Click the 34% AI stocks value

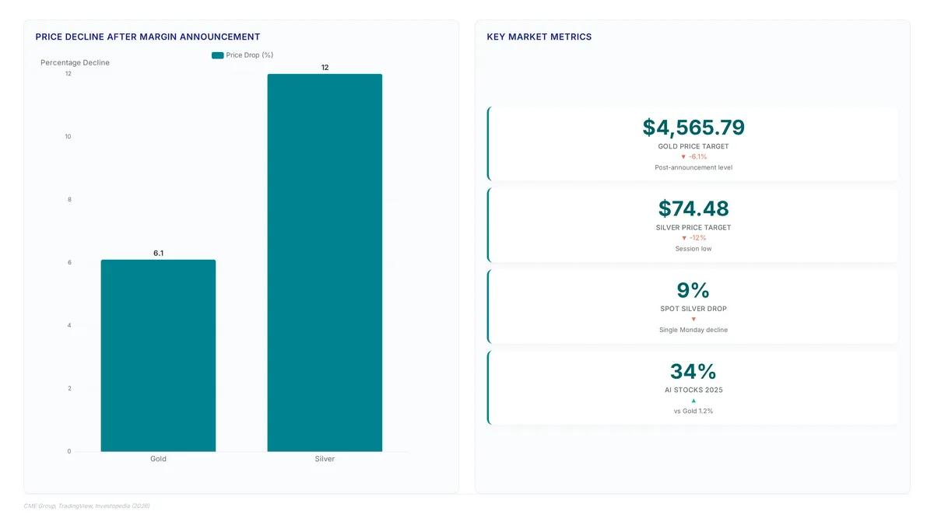pyautogui.click(x=693, y=371)
